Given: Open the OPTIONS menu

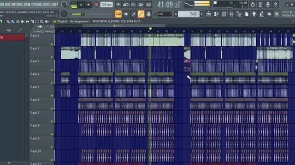Looking at the screenshot, I should (x=36, y=4).
